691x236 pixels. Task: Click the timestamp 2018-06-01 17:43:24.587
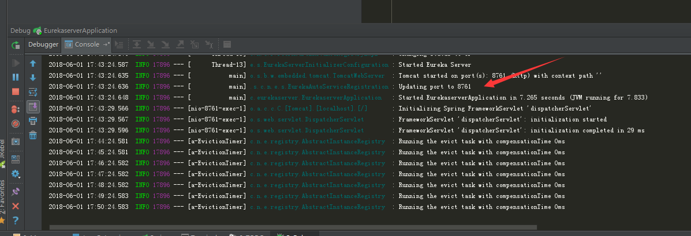click(x=88, y=64)
